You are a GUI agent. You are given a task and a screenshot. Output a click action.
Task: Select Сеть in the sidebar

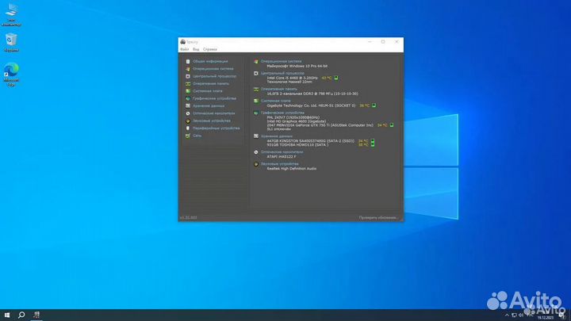(x=197, y=136)
